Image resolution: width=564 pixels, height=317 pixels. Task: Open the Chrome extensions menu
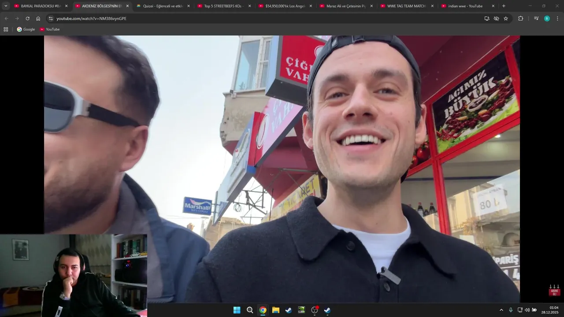click(x=520, y=18)
